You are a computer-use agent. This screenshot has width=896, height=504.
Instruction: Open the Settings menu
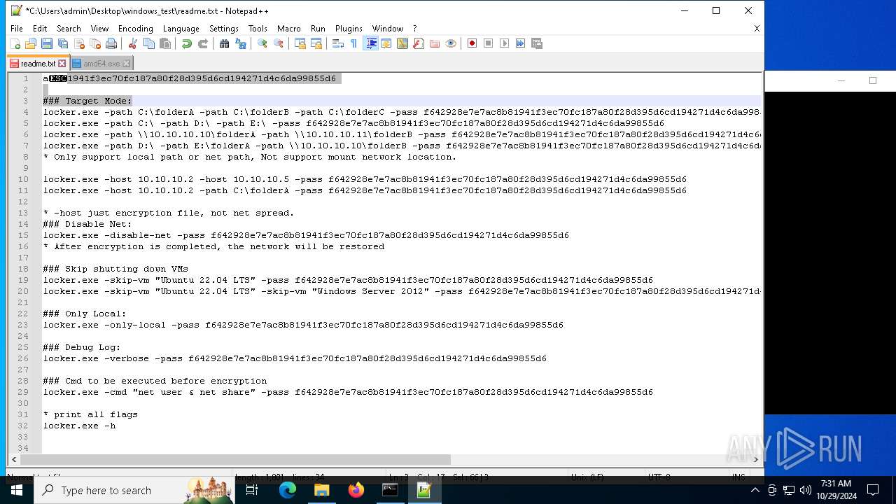(x=224, y=29)
